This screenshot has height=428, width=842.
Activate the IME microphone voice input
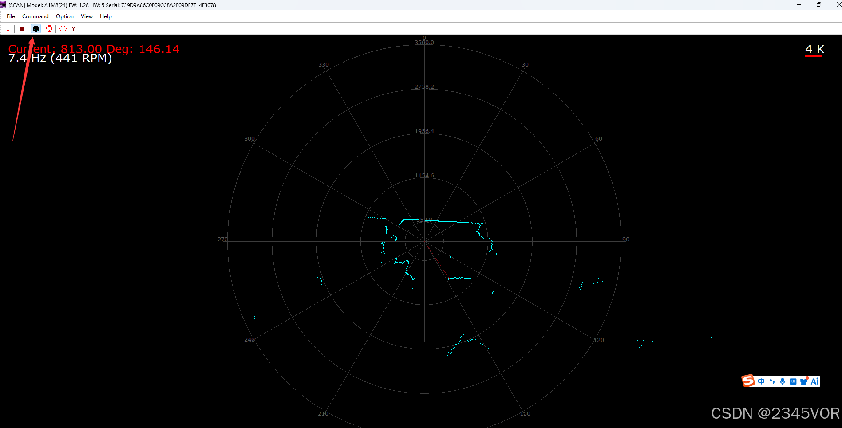tap(783, 381)
